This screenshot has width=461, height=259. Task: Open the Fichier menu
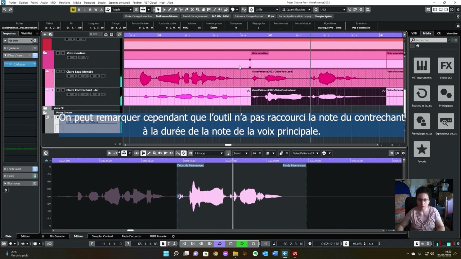pyautogui.click(x=12, y=3)
